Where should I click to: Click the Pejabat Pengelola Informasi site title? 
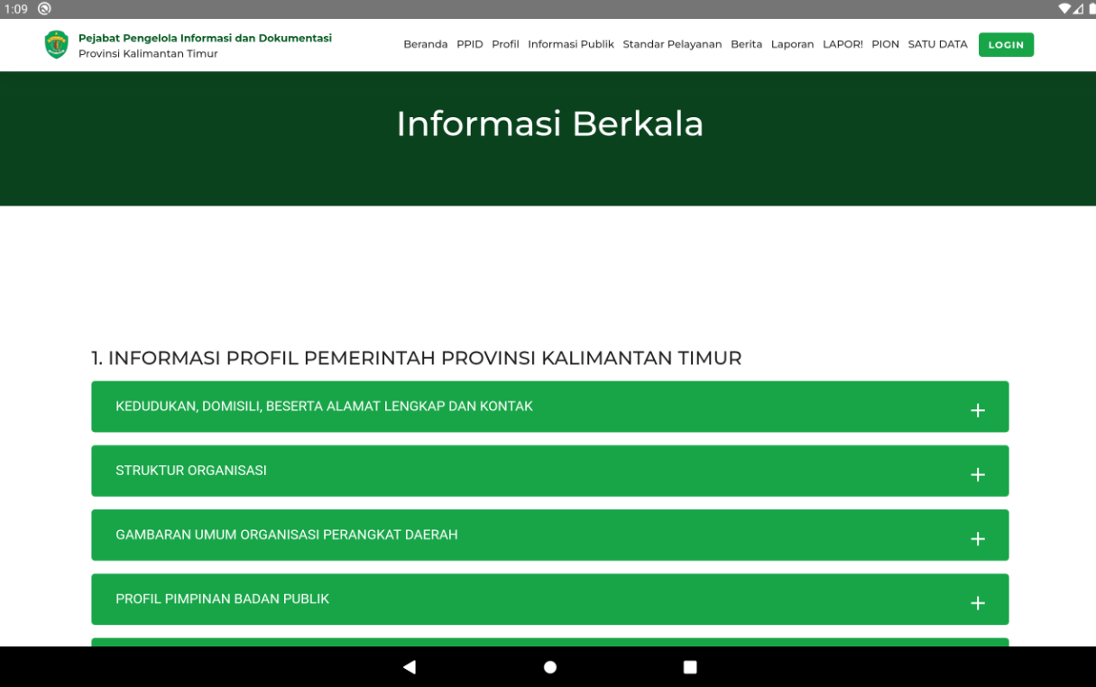point(205,39)
